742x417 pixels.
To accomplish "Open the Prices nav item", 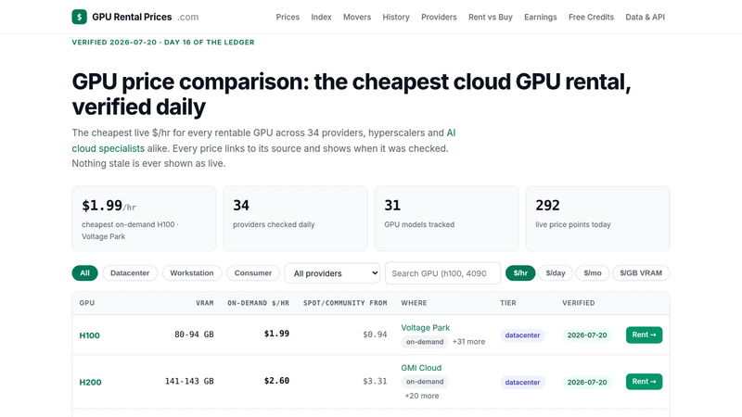I will pyautogui.click(x=288, y=17).
